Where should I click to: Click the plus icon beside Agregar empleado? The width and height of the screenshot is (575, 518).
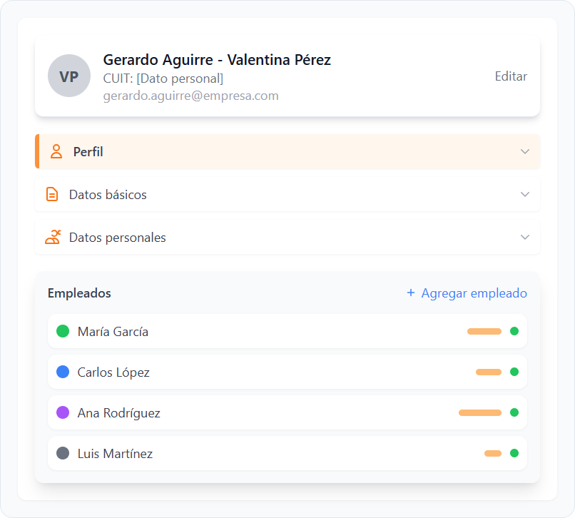click(410, 293)
